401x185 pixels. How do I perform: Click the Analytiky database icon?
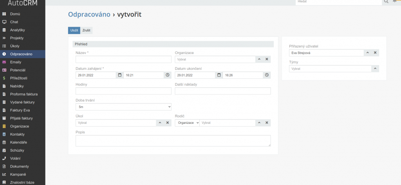[x=4, y=30]
